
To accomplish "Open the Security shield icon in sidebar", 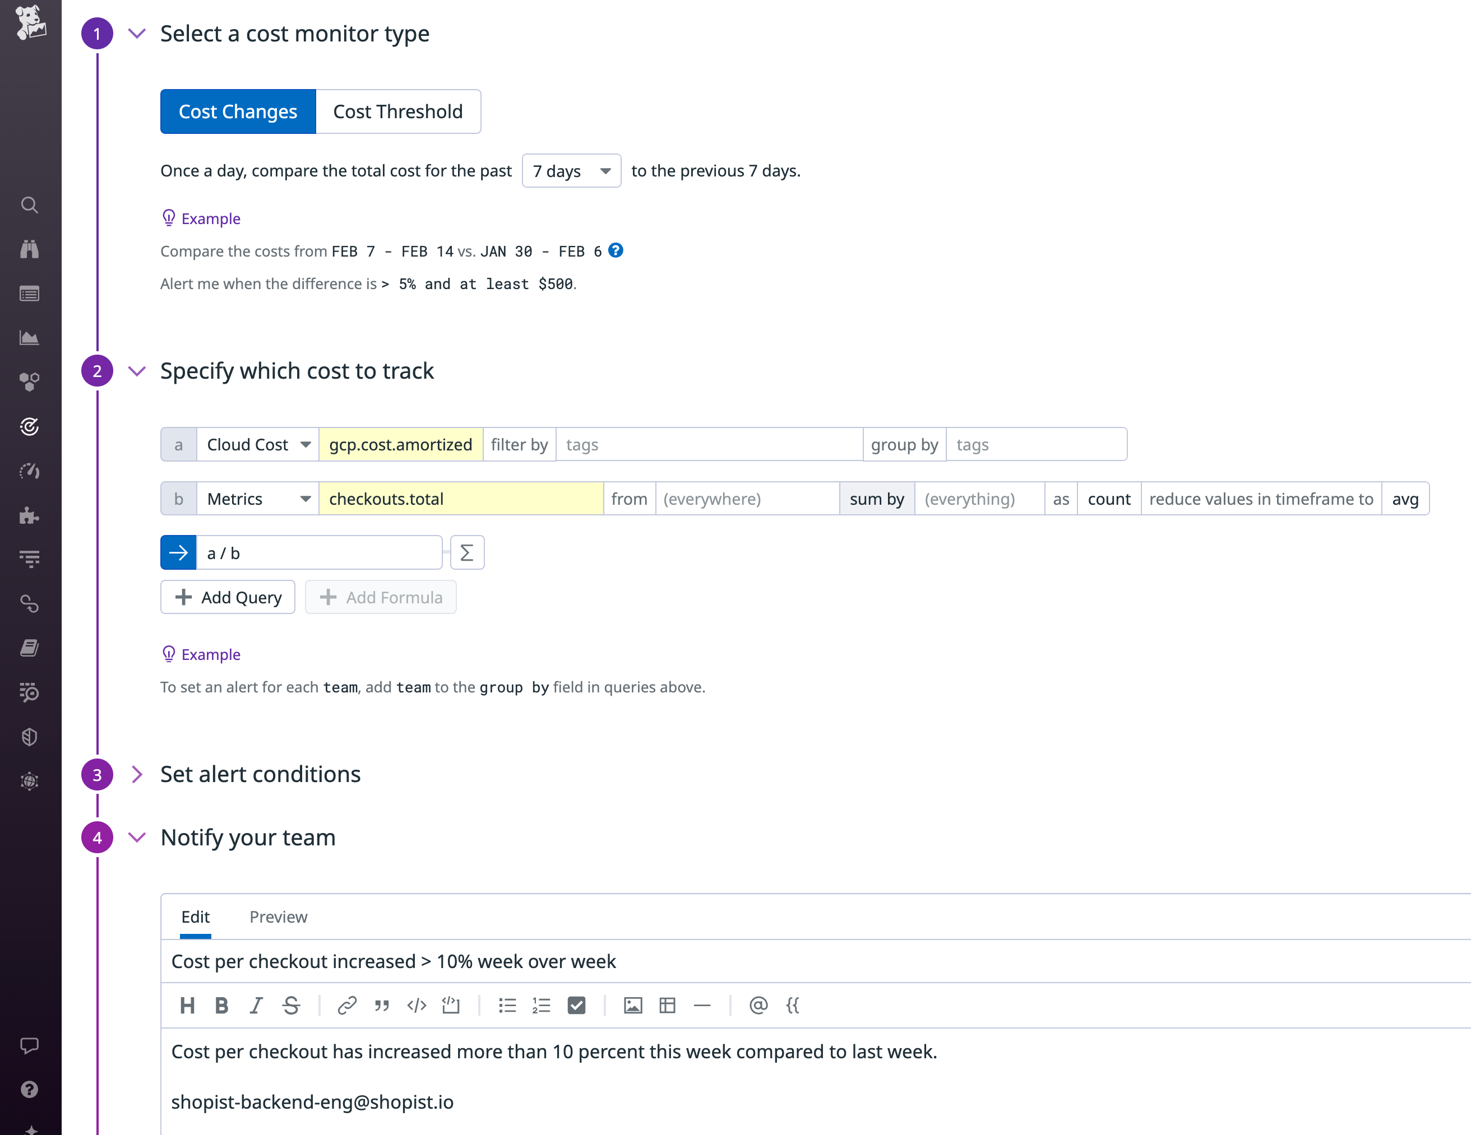I will pyautogui.click(x=30, y=737).
